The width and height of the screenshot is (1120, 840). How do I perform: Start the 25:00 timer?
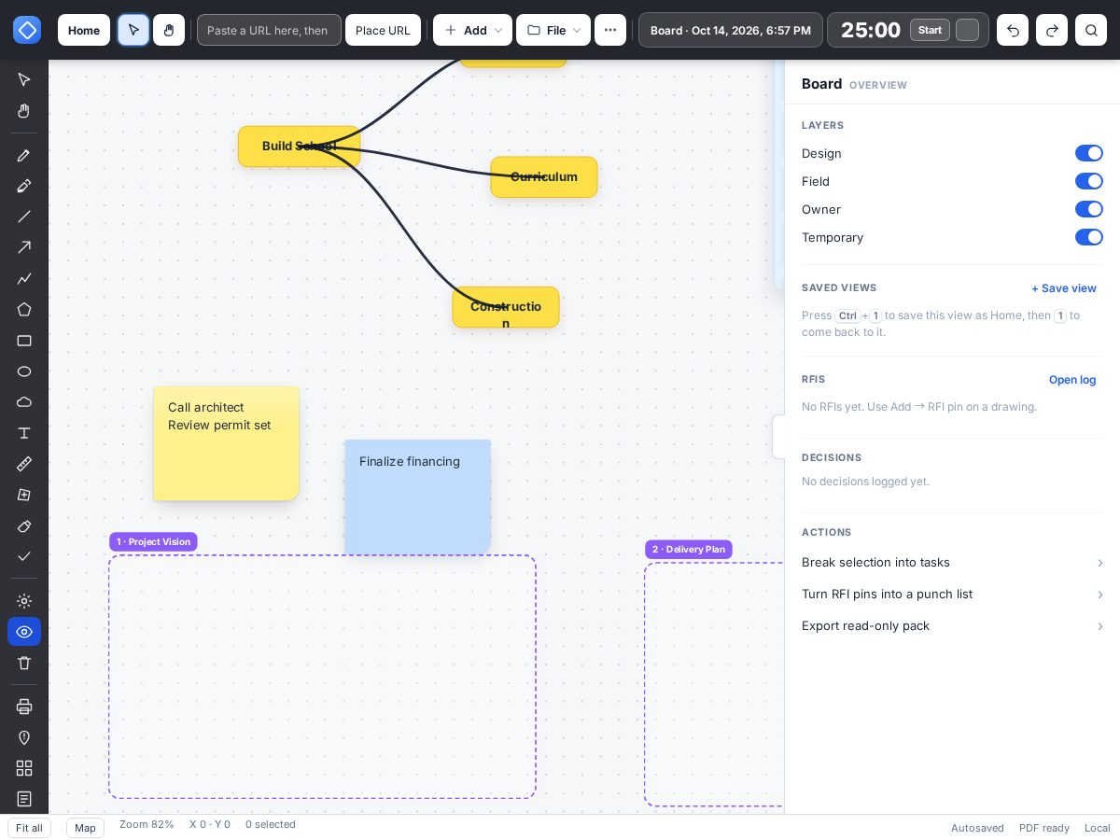930,30
